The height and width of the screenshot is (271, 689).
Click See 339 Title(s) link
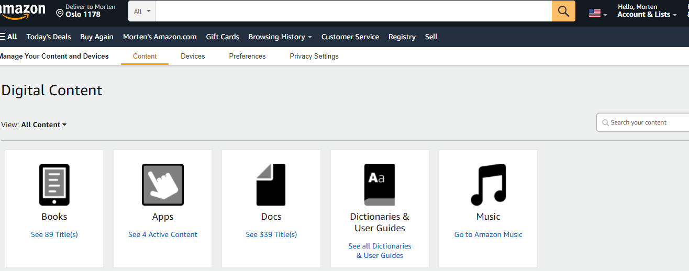(271, 234)
